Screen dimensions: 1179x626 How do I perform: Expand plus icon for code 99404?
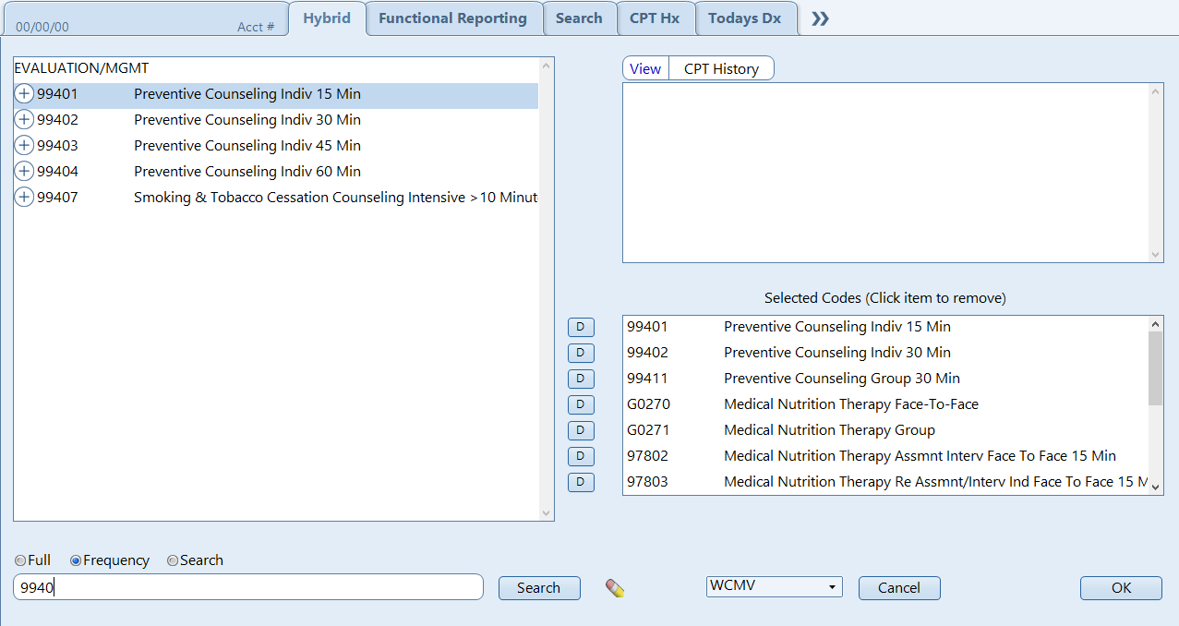click(x=24, y=172)
